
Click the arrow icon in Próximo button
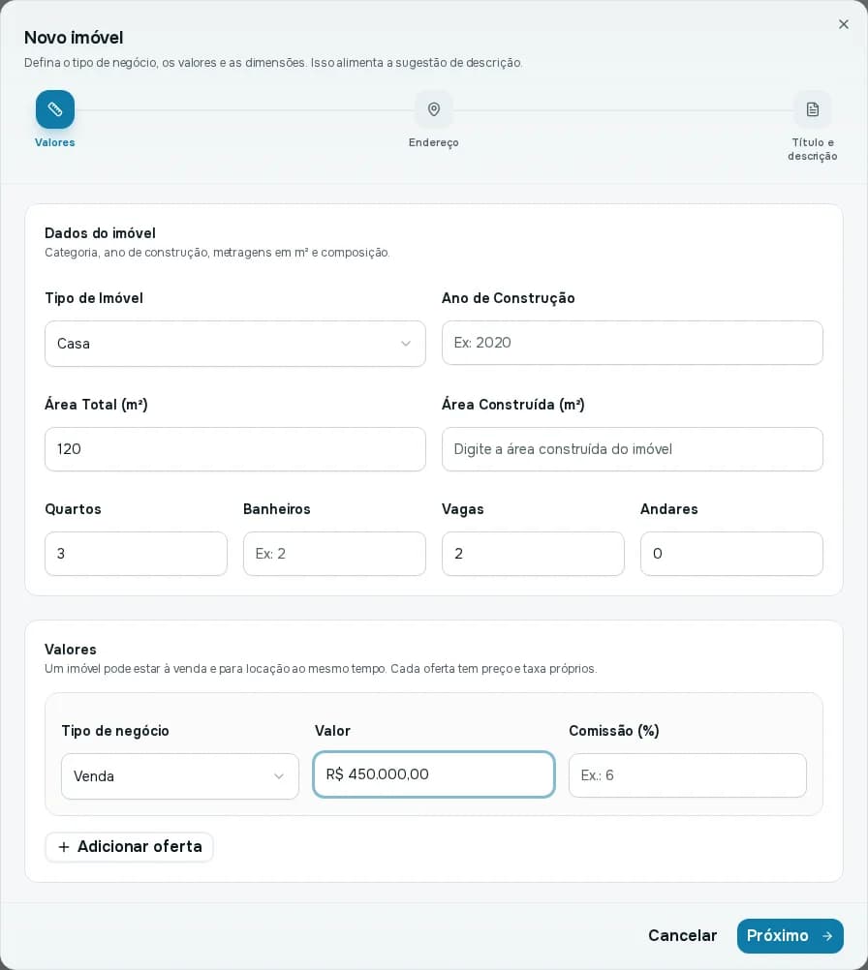point(827,936)
